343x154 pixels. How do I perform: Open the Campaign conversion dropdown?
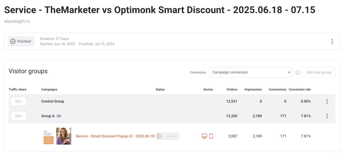pos(251,72)
